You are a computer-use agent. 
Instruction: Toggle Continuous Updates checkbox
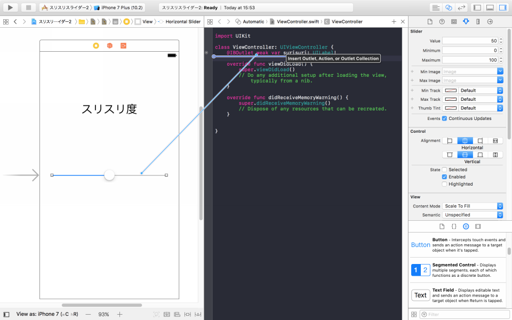444,118
